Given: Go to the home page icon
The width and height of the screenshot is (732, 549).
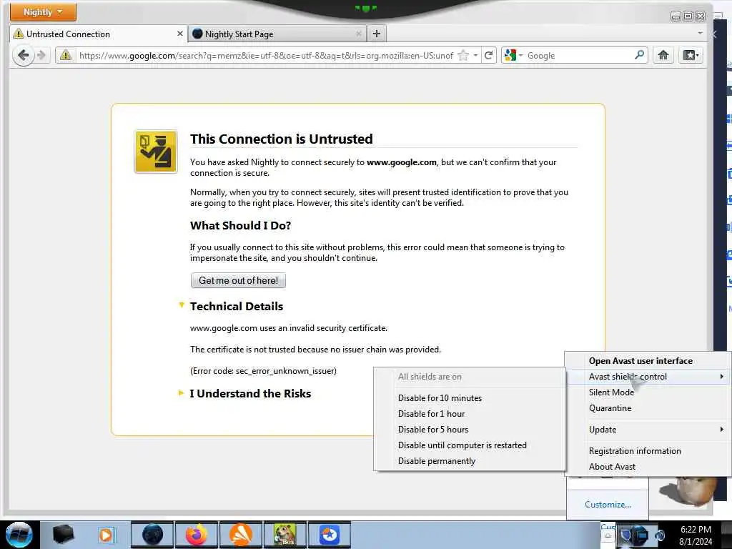Looking at the screenshot, I should (x=663, y=55).
